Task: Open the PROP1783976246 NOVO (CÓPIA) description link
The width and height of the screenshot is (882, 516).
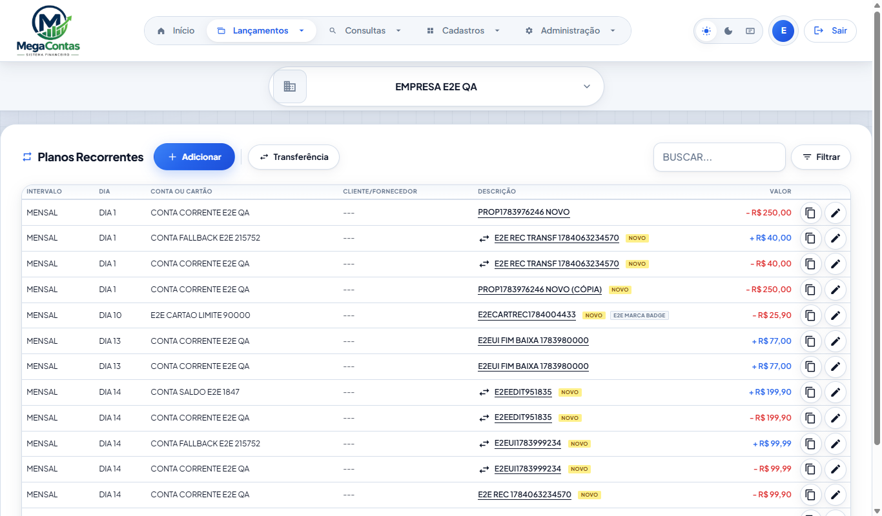Action: click(540, 290)
